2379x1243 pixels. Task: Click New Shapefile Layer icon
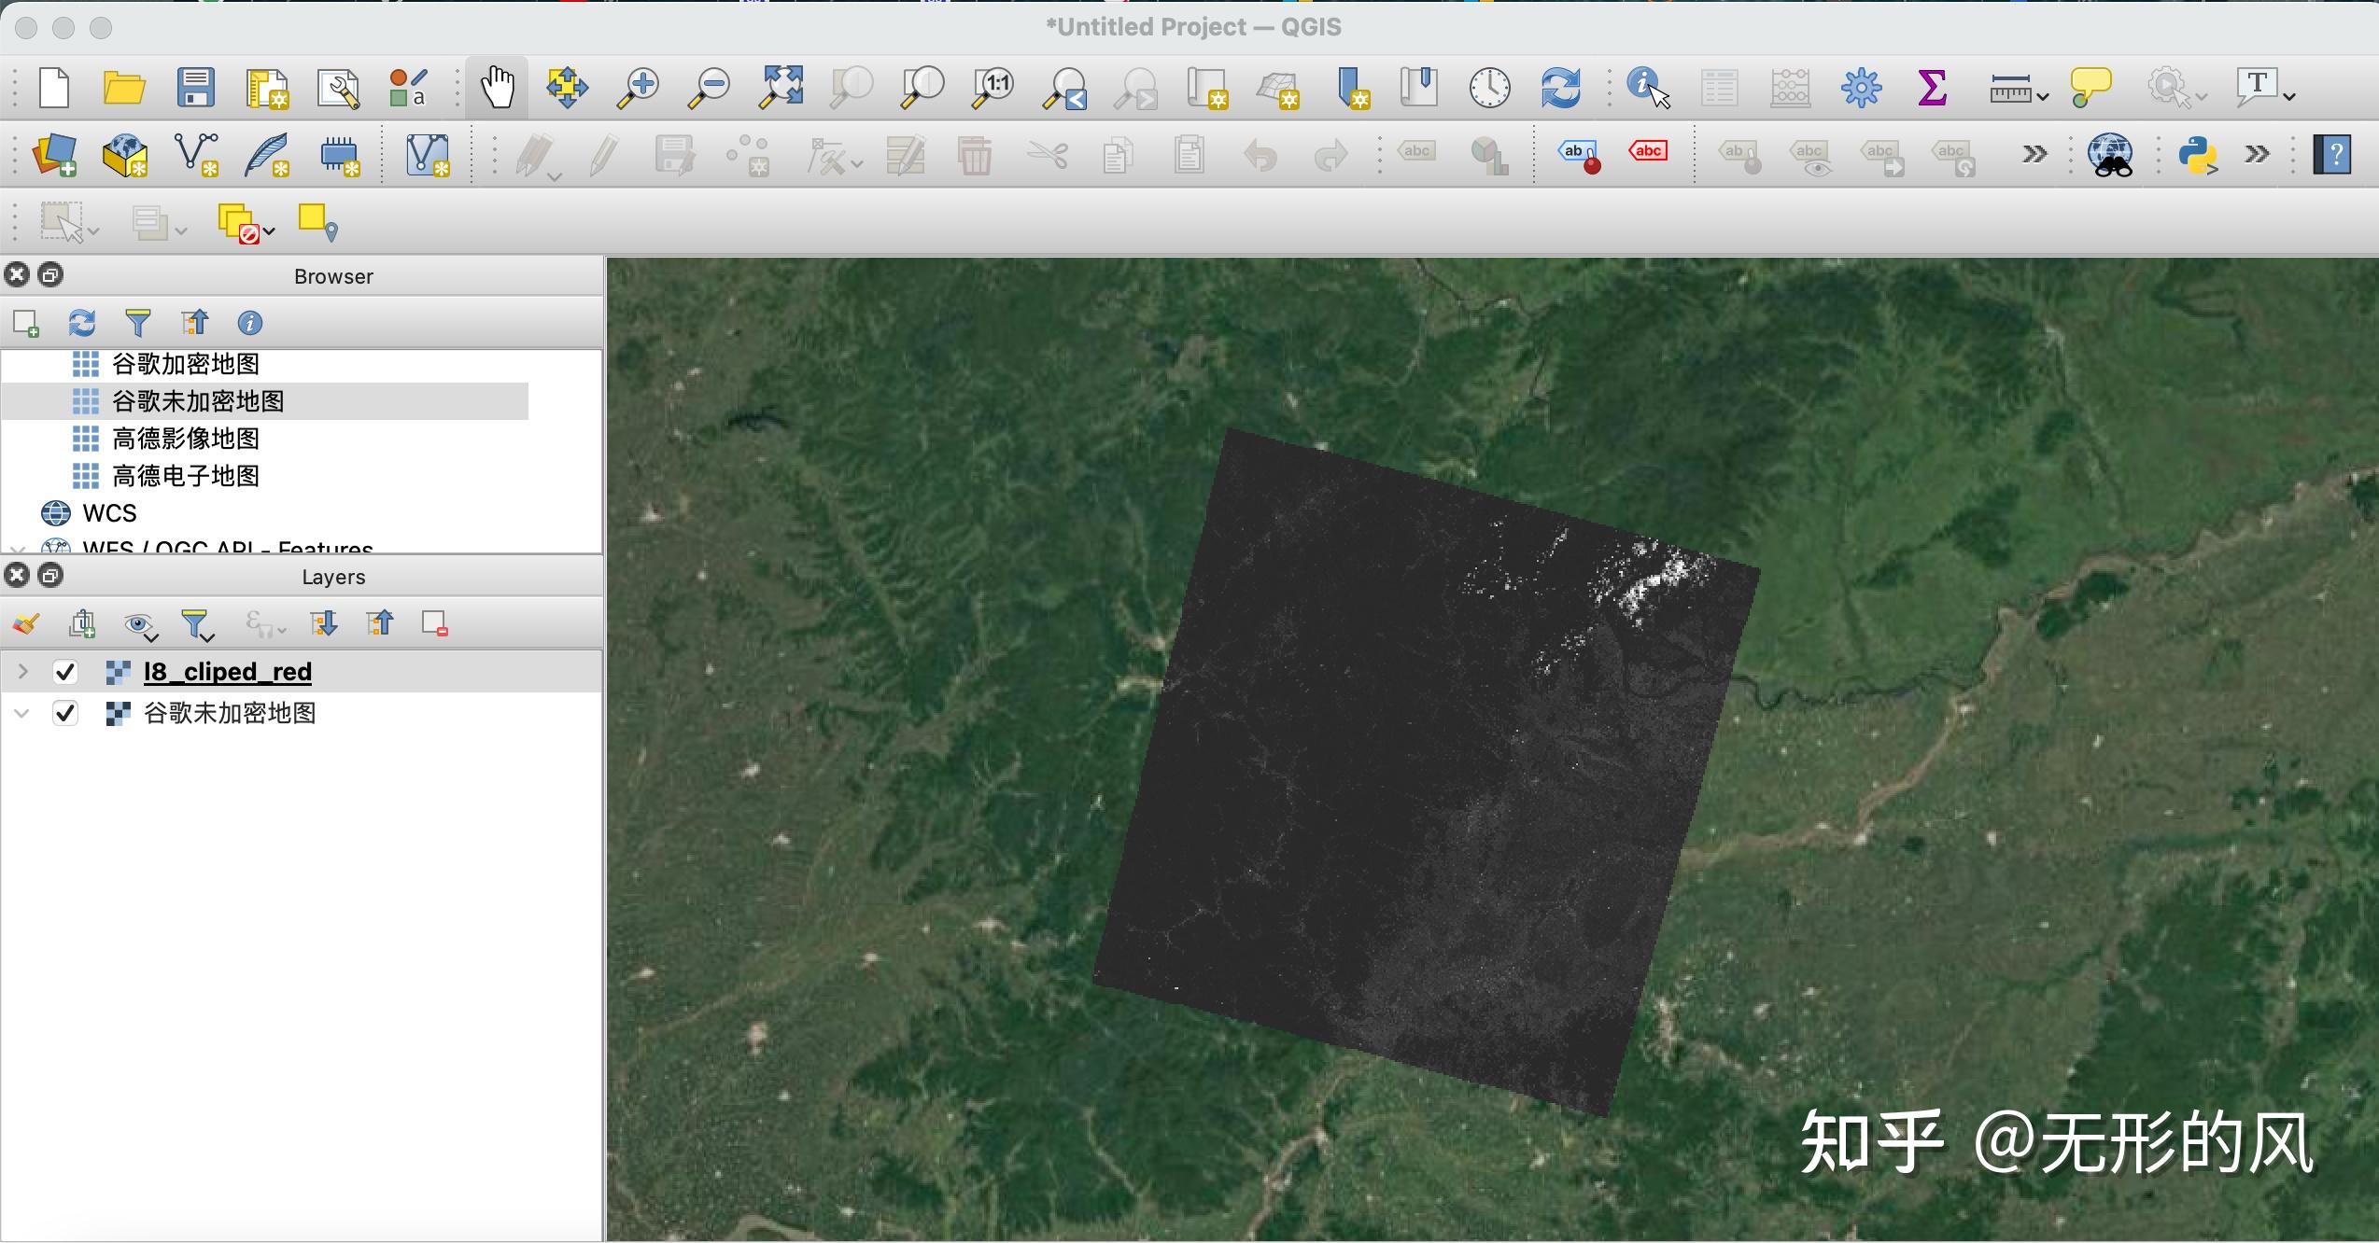[x=196, y=155]
